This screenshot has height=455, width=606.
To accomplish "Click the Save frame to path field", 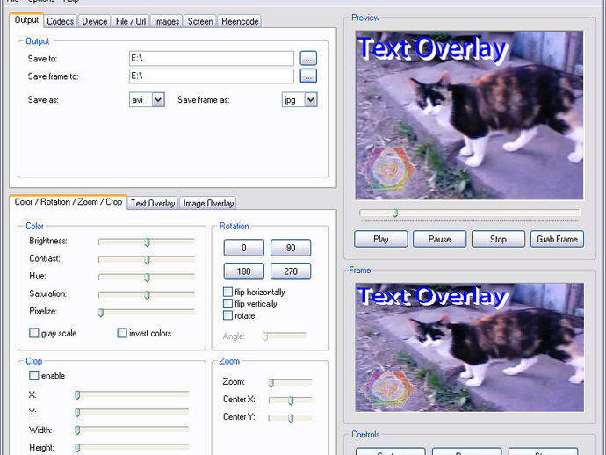I will 212,76.
